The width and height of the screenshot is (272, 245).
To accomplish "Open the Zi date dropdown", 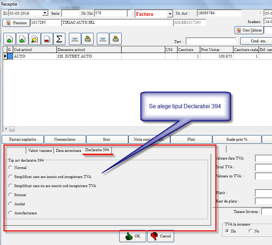I will (45, 13).
